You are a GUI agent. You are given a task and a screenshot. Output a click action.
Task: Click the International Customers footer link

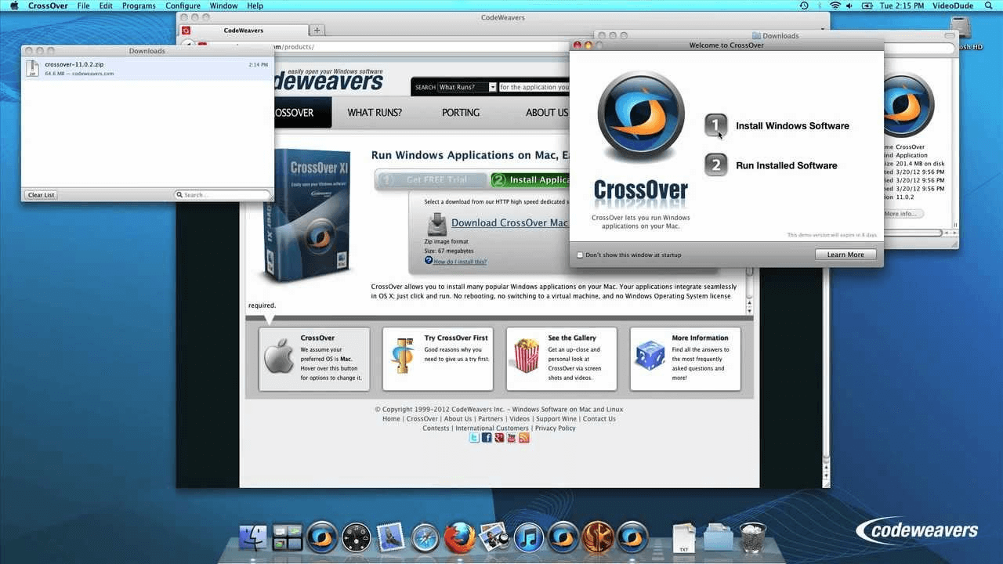point(492,428)
